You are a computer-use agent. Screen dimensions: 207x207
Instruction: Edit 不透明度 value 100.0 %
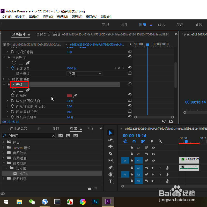71,68
